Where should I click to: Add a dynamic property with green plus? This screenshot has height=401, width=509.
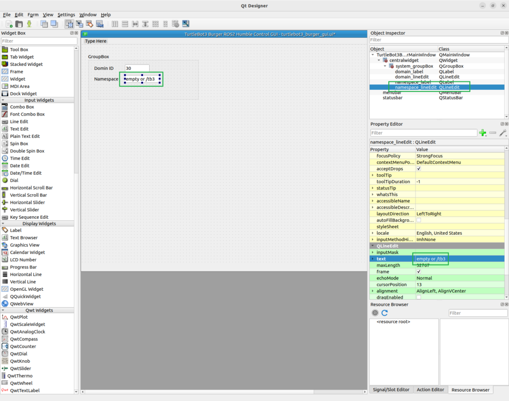click(x=483, y=133)
